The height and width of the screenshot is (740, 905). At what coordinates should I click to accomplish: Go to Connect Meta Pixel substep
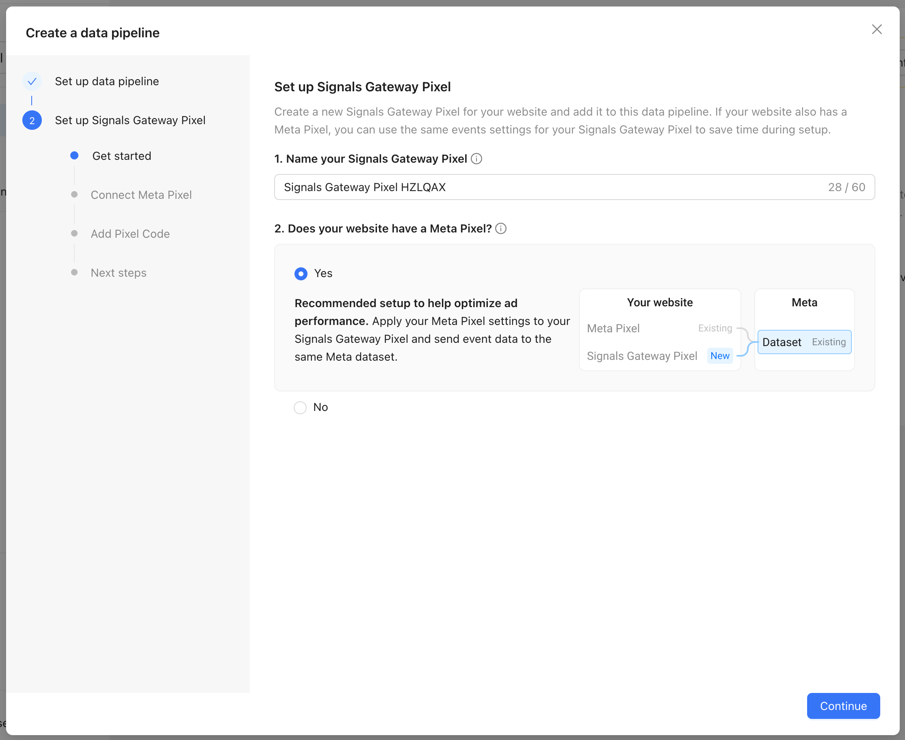(141, 195)
